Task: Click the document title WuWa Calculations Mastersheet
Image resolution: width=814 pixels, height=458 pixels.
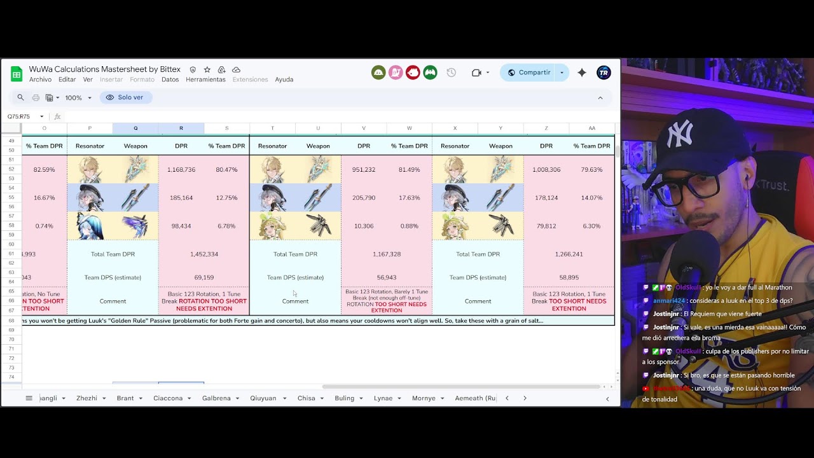Action: [104, 69]
